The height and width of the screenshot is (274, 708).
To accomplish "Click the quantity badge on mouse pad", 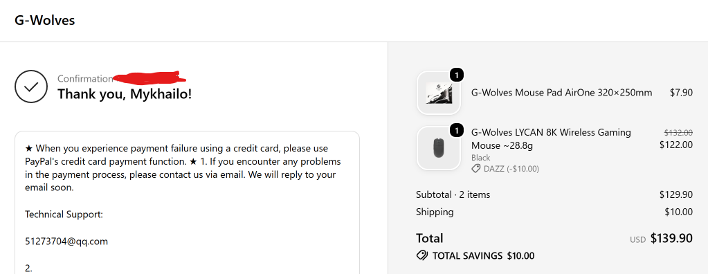I will click(x=457, y=75).
